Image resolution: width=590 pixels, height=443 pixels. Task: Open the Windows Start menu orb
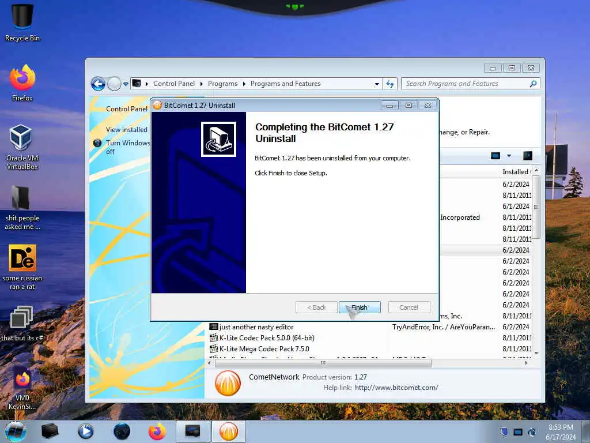point(16,431)
